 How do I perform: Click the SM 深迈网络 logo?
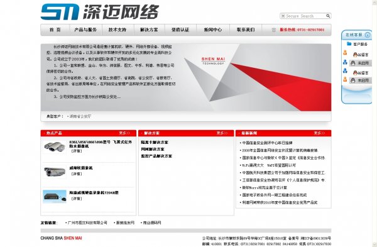tap(100, 11)
